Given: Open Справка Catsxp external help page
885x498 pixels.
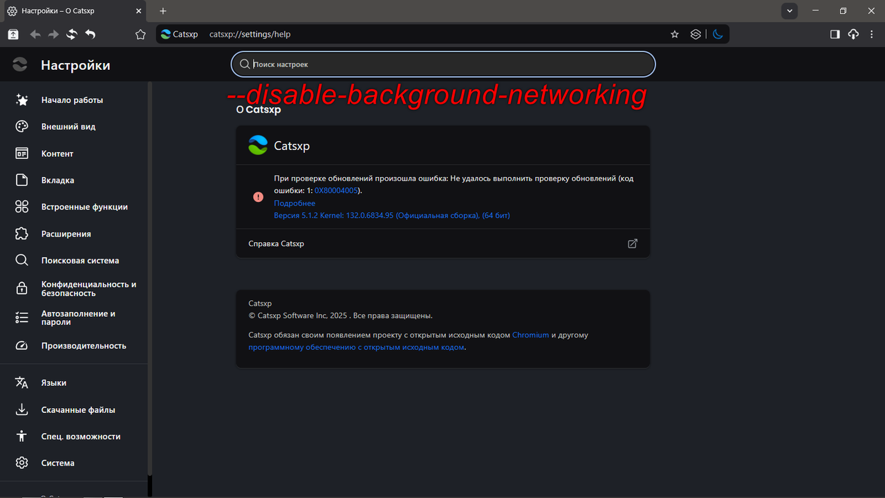Looking at the screenshot, I should tap(631, 243).
